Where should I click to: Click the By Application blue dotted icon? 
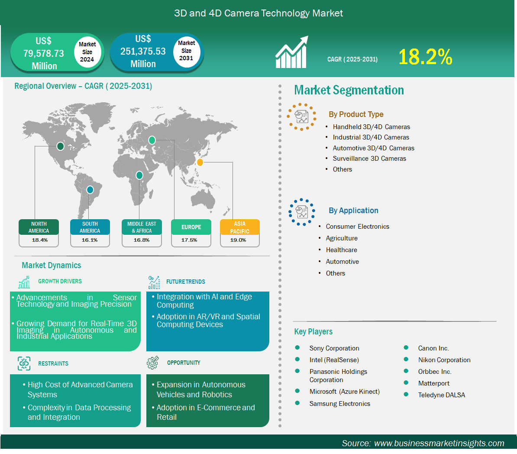[x=301, y=212]
